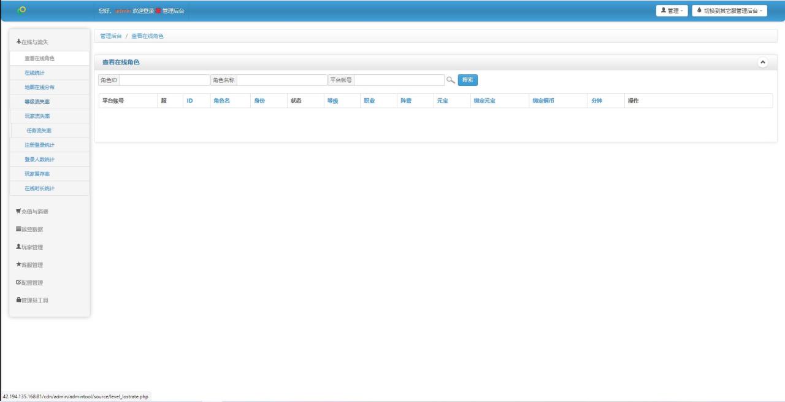Open 登录人数统计 sidebar item
This screenshot has width=785, height=402.
coord(50,160)
